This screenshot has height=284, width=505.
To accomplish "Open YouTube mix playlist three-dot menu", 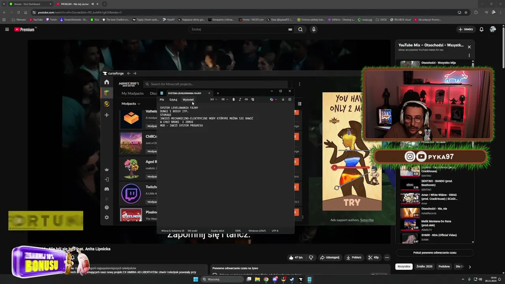I will coord(469,55).
